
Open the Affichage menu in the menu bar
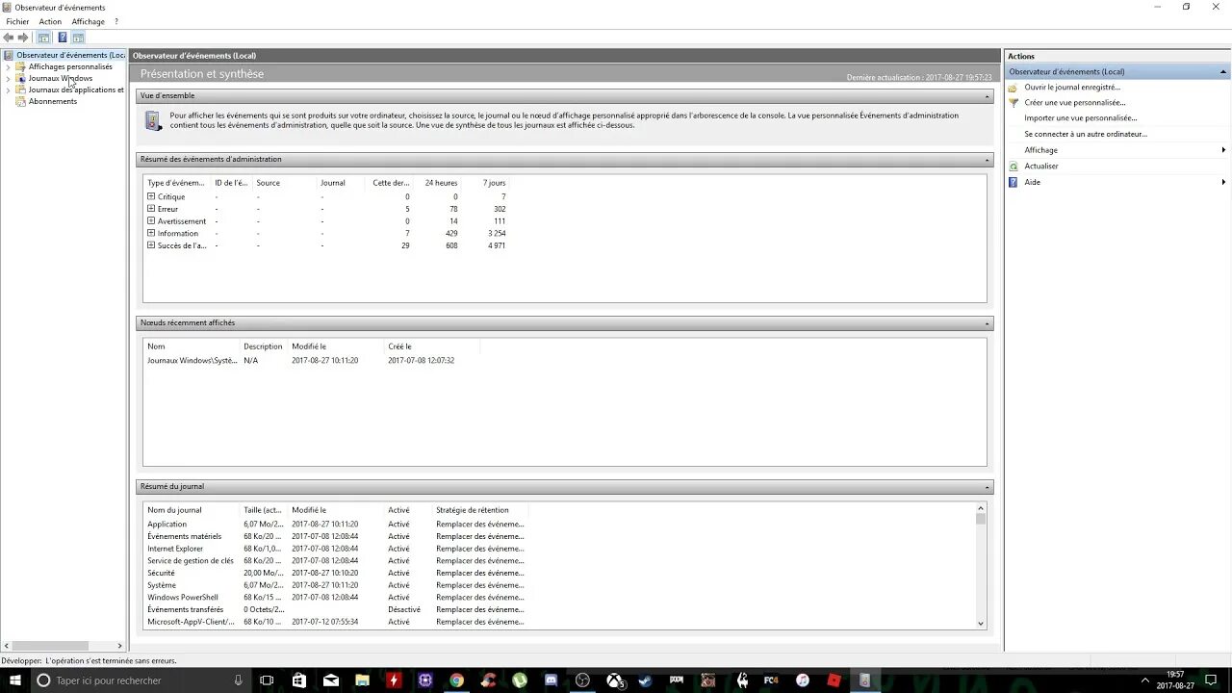(x=88, y=21)
